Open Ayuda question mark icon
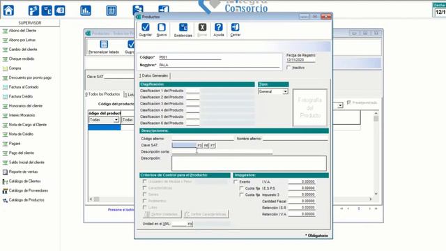The width and height of the screenshot is (446, 251). (218, 27)
